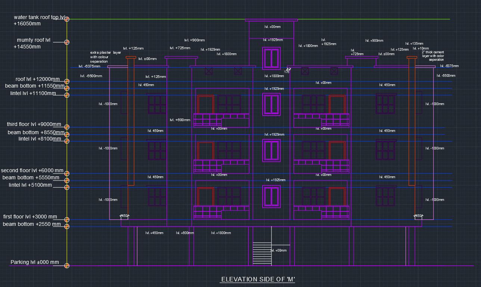Screen dimensions: 481x287
Task: Click the 'lvl. +10mm' annotation
Action: (420, 48)
